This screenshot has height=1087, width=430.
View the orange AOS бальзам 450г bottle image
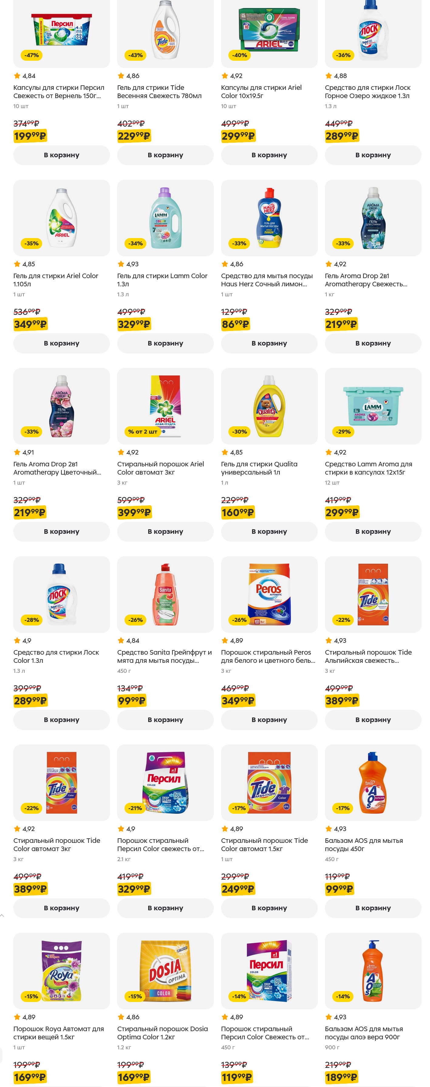[x=373, y=782]
